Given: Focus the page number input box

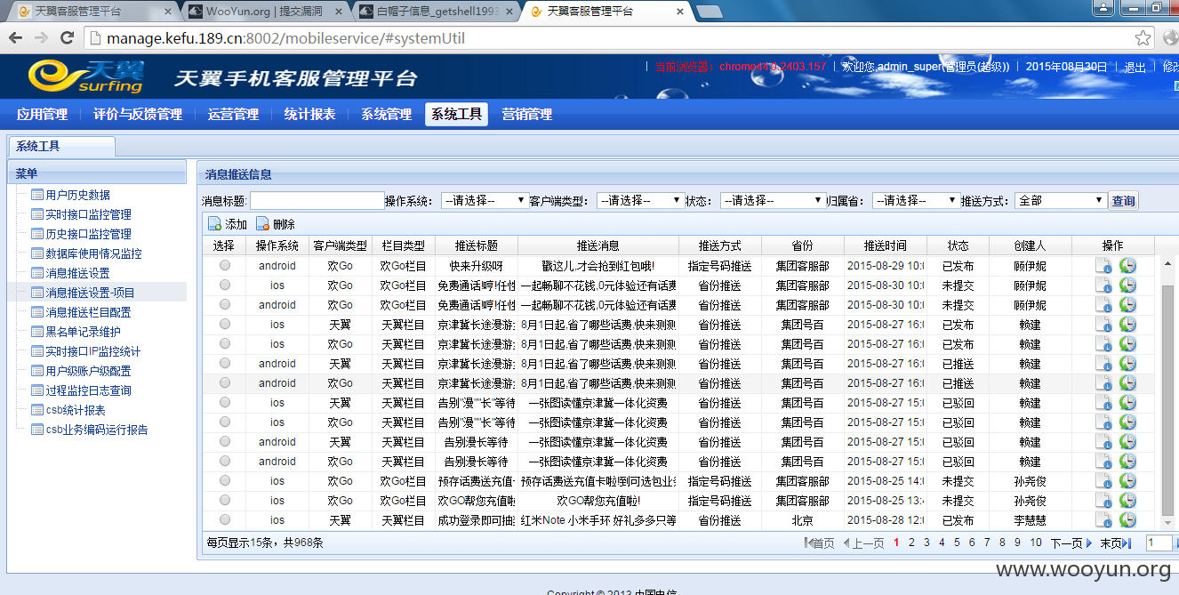Looking at the screenshot, I should (x=1159, y=543).
